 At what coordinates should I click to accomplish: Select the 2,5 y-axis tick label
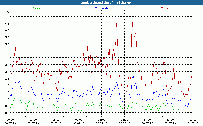[7, 78]
